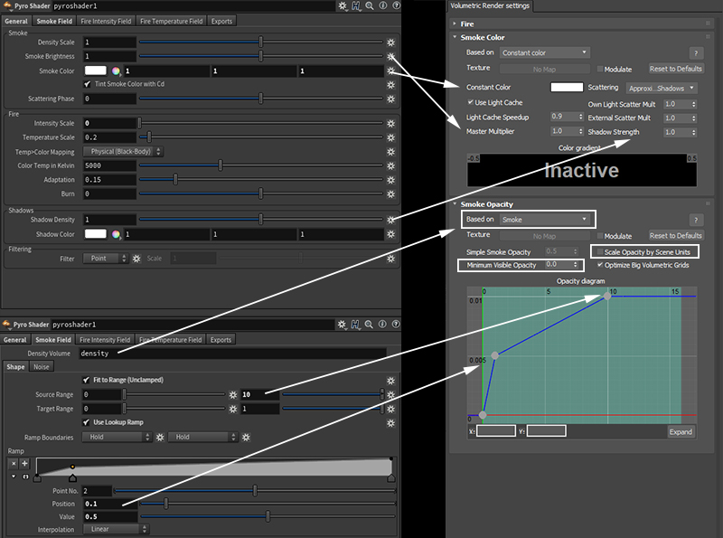Click the Temperature Scale gear icon
The image size is (723, 538).
tap(390, 137)
